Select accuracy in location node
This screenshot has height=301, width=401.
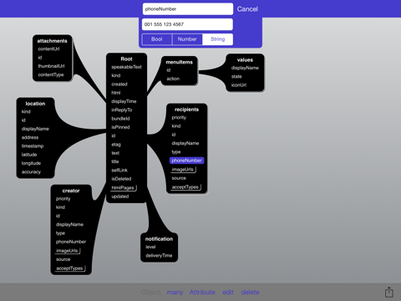tap(31, 172)
